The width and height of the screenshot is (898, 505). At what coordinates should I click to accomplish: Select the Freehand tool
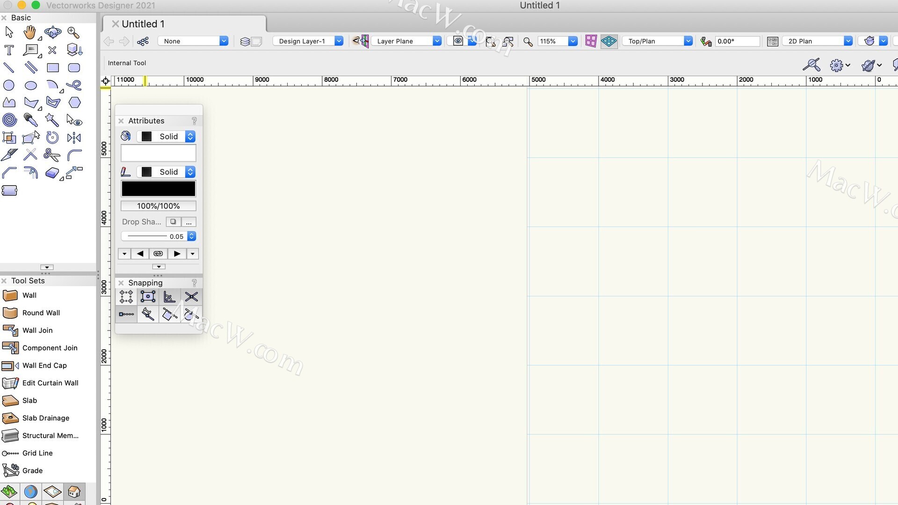pos(74,85)
